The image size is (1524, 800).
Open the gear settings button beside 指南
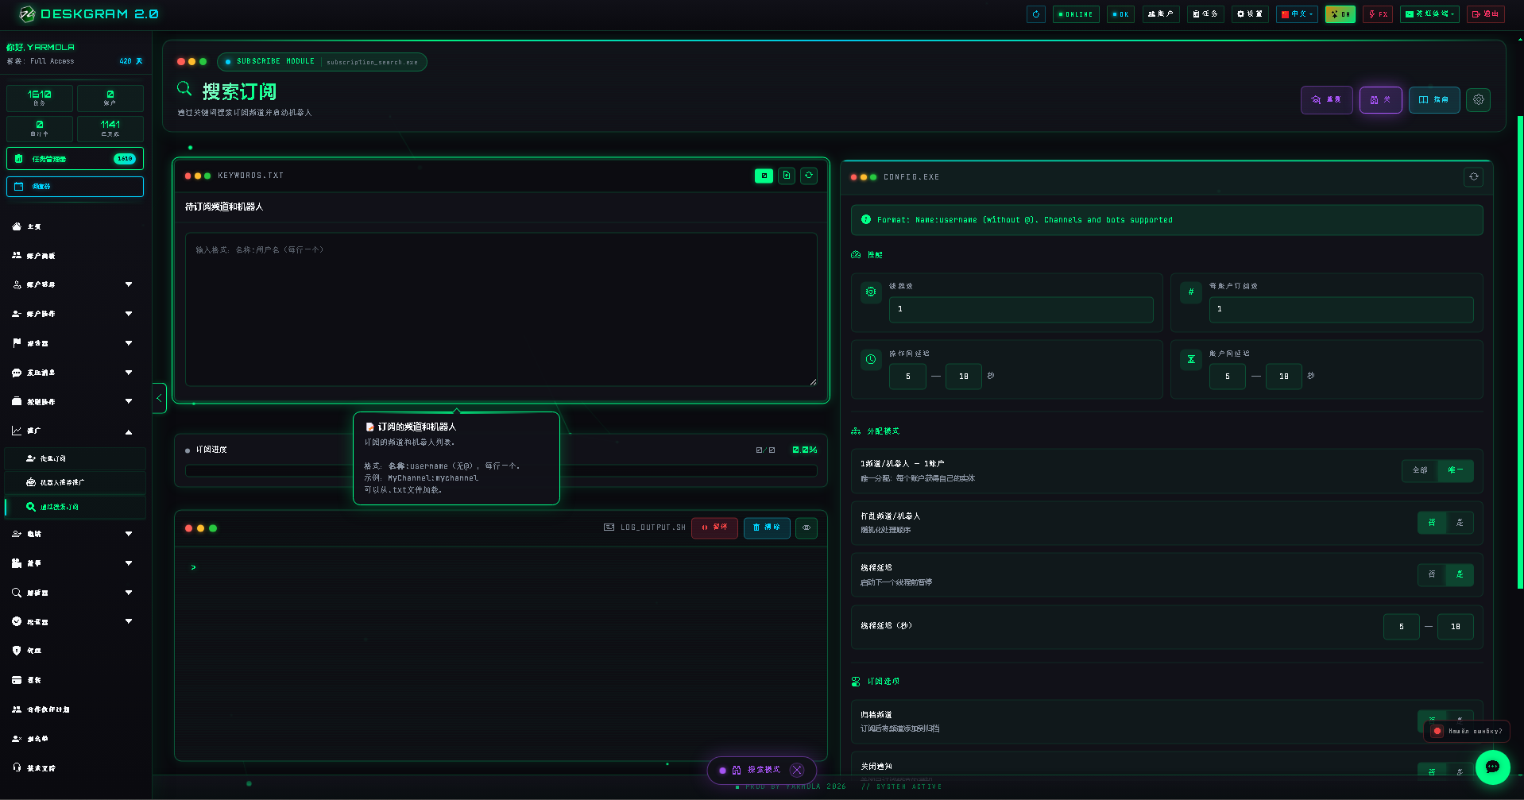coord(1478,100)
